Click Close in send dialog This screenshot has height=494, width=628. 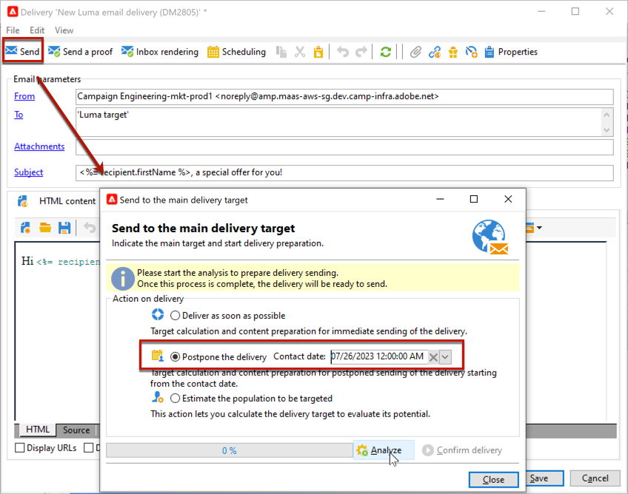[493, 480]
